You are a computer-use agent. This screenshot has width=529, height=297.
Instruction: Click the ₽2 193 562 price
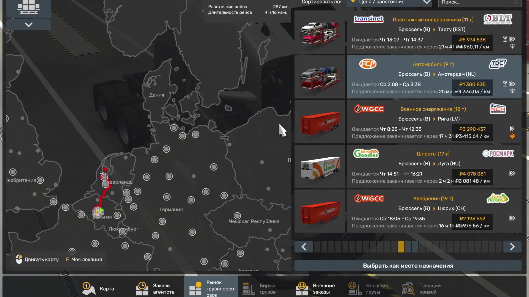[x=472, y=219]
